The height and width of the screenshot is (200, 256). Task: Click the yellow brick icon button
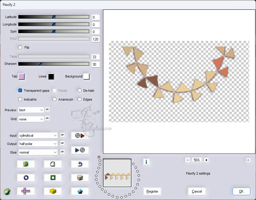click(x=53, y=191)
